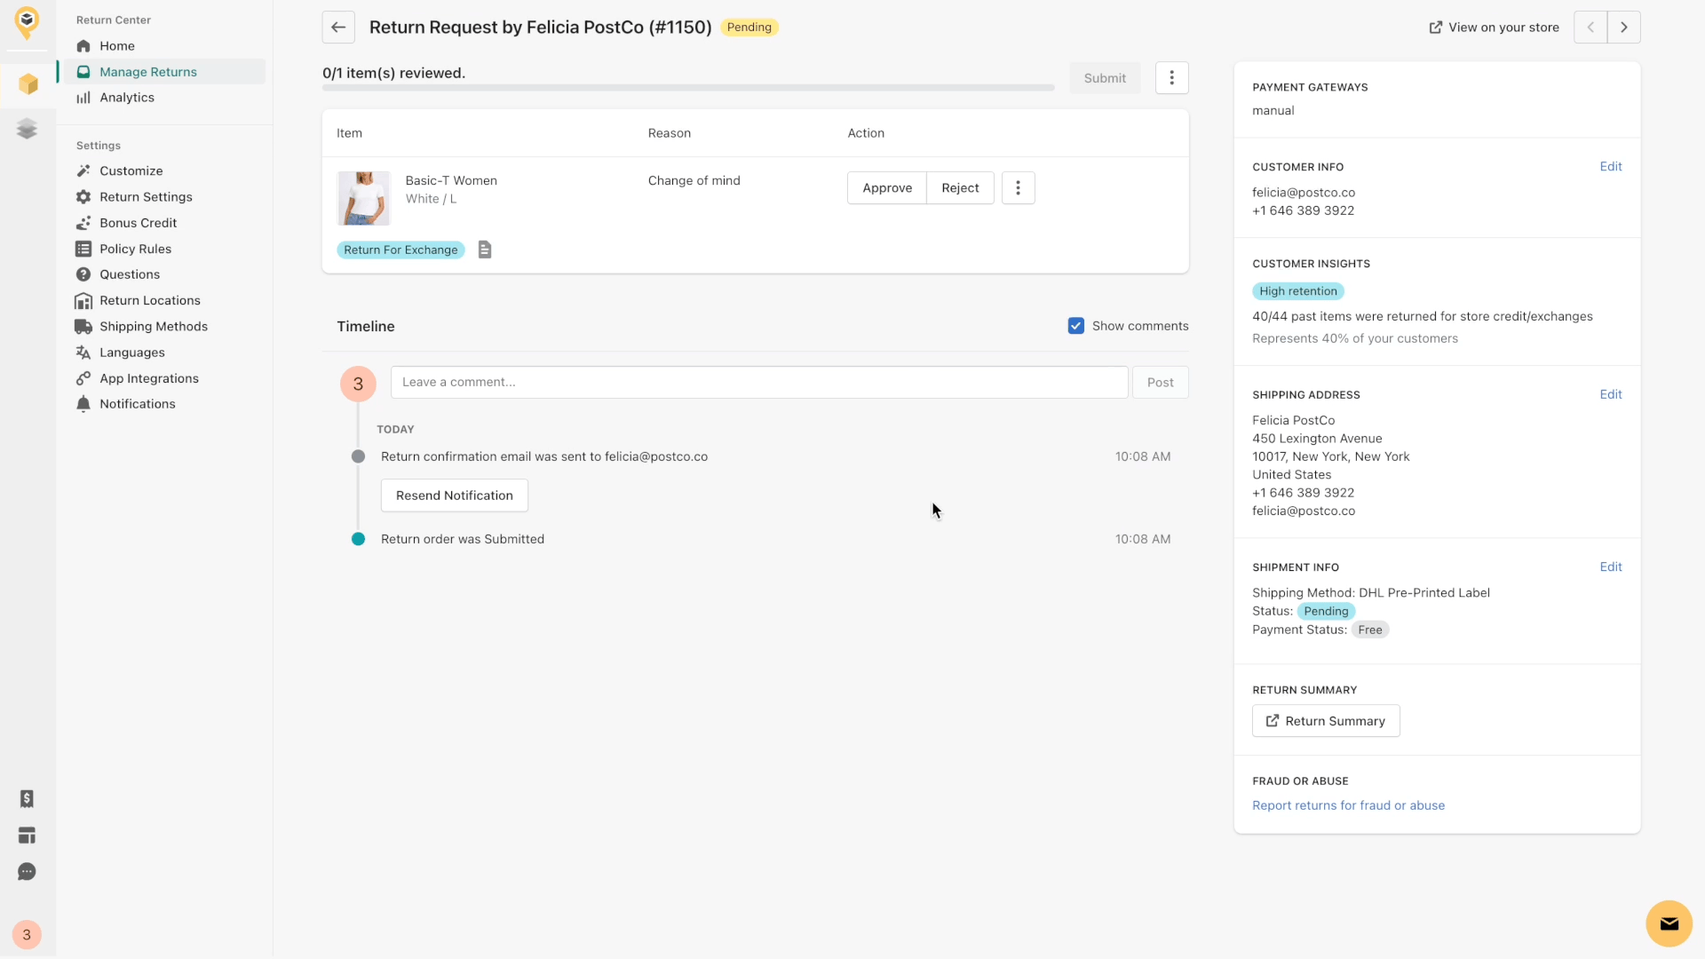
Task: Go to the next return request chevron
Action: click(x=1623, y=28)
